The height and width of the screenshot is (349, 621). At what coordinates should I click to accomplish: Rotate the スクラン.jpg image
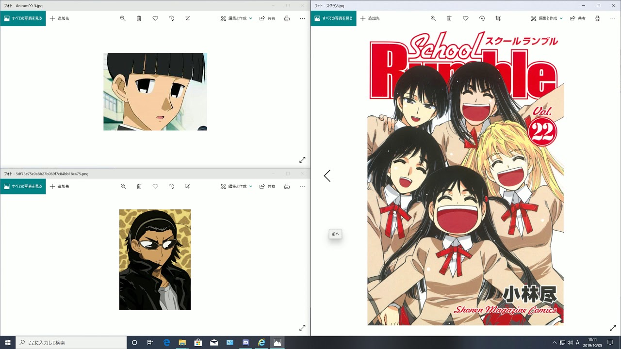482,18
